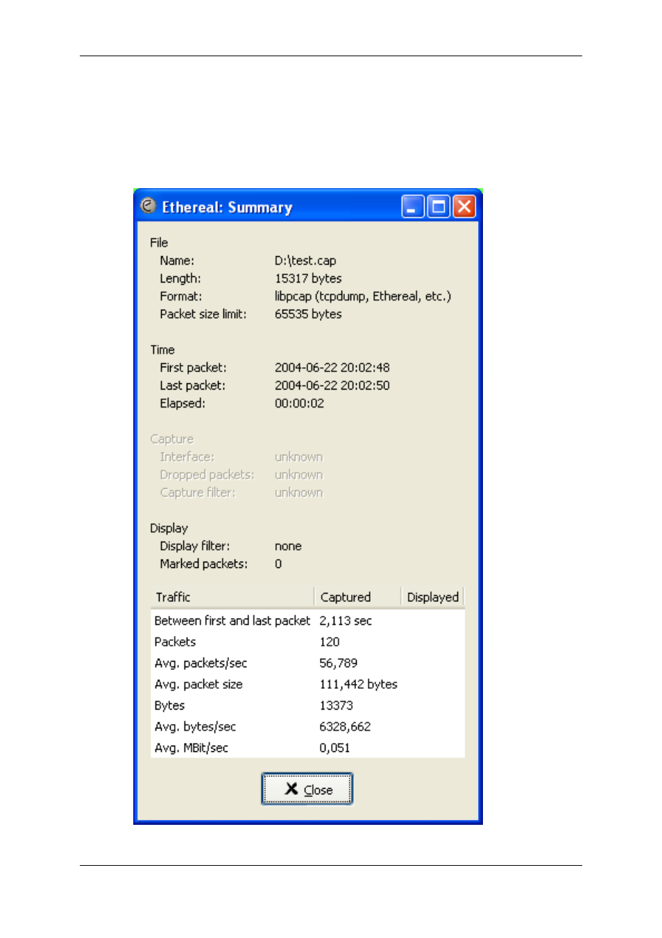
Task: Click elapsed time value 00:00:02
Action: (299, 403)
